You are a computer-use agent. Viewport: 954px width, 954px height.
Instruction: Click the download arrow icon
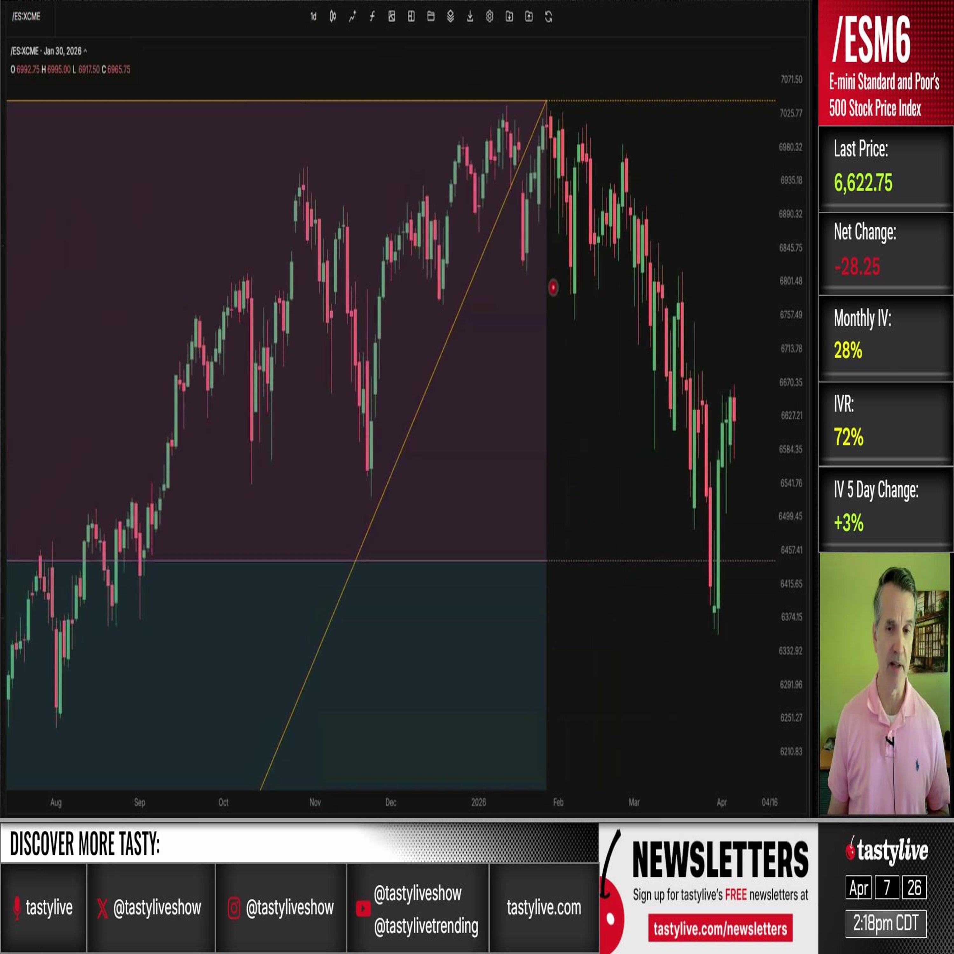tap(470, 17)
